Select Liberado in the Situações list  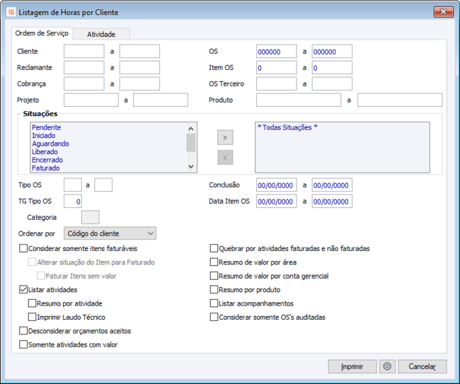tap(45, 152)
